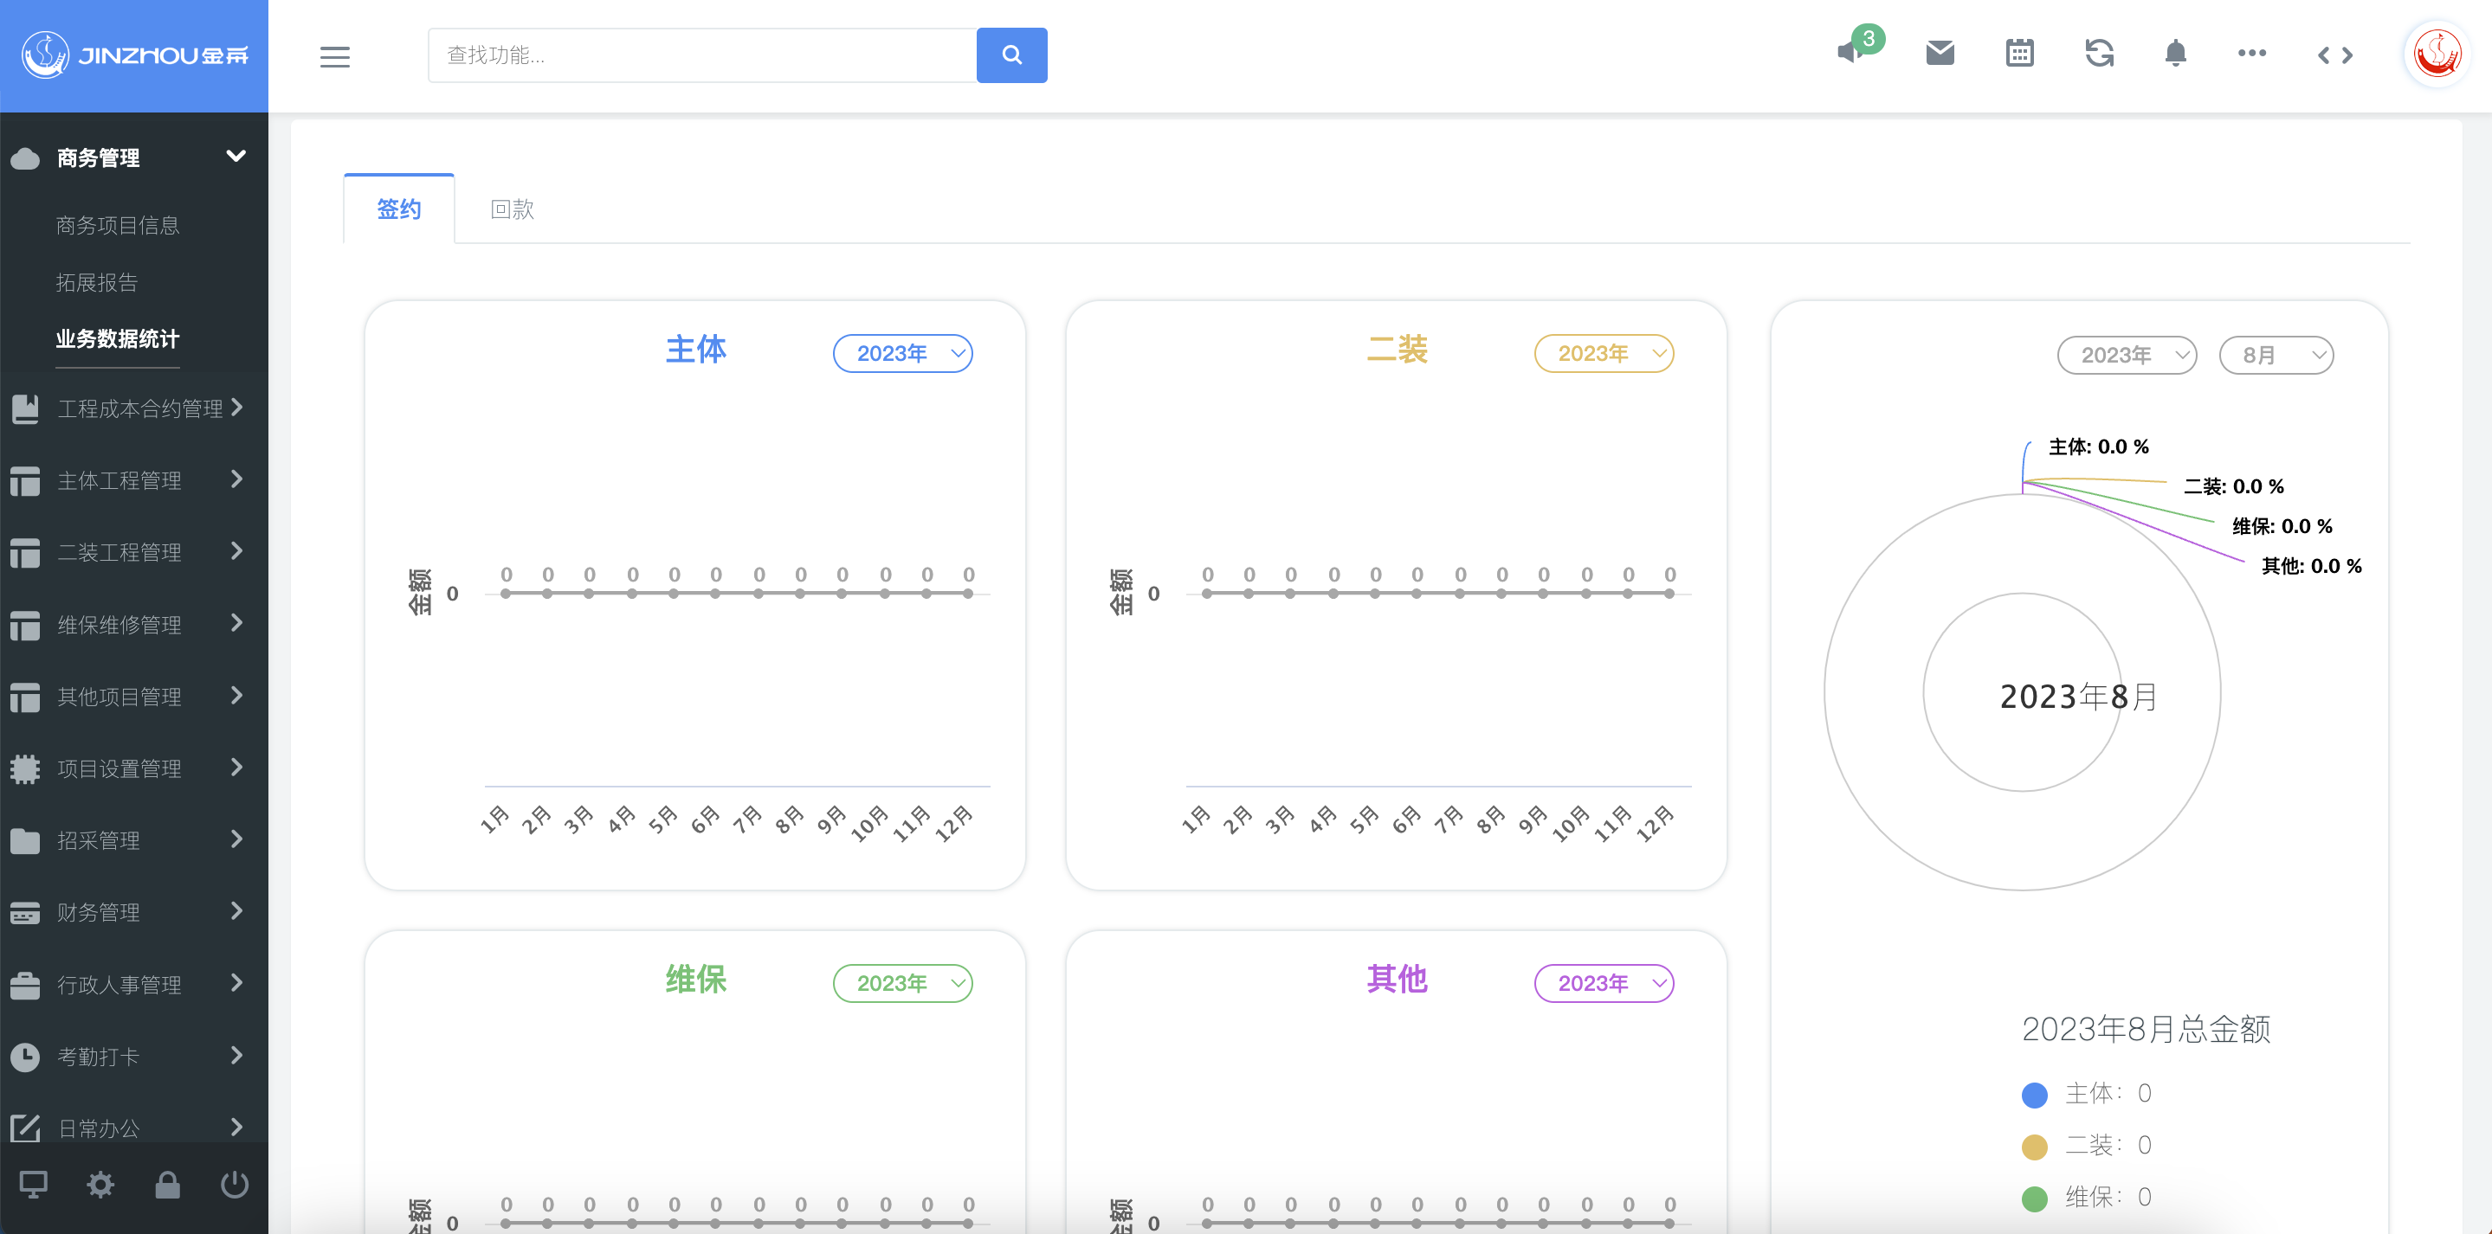Click the refresh sync icon
The image size is (2492, 1234).
click(2098, 53)
